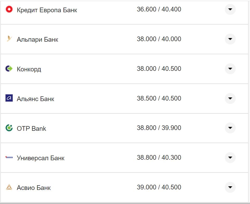Click the Асвио Банк rate 39.000 / 40.500
This screenshot has height=204, width=250.
click(x=159, y=187)
